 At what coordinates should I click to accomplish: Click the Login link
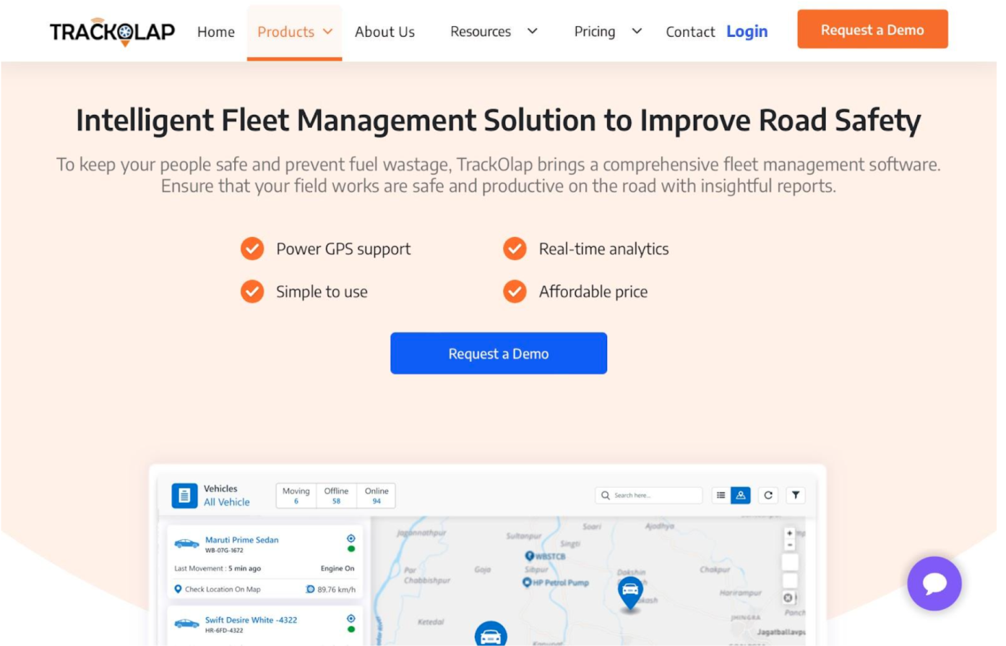click(x=747, y=31)
